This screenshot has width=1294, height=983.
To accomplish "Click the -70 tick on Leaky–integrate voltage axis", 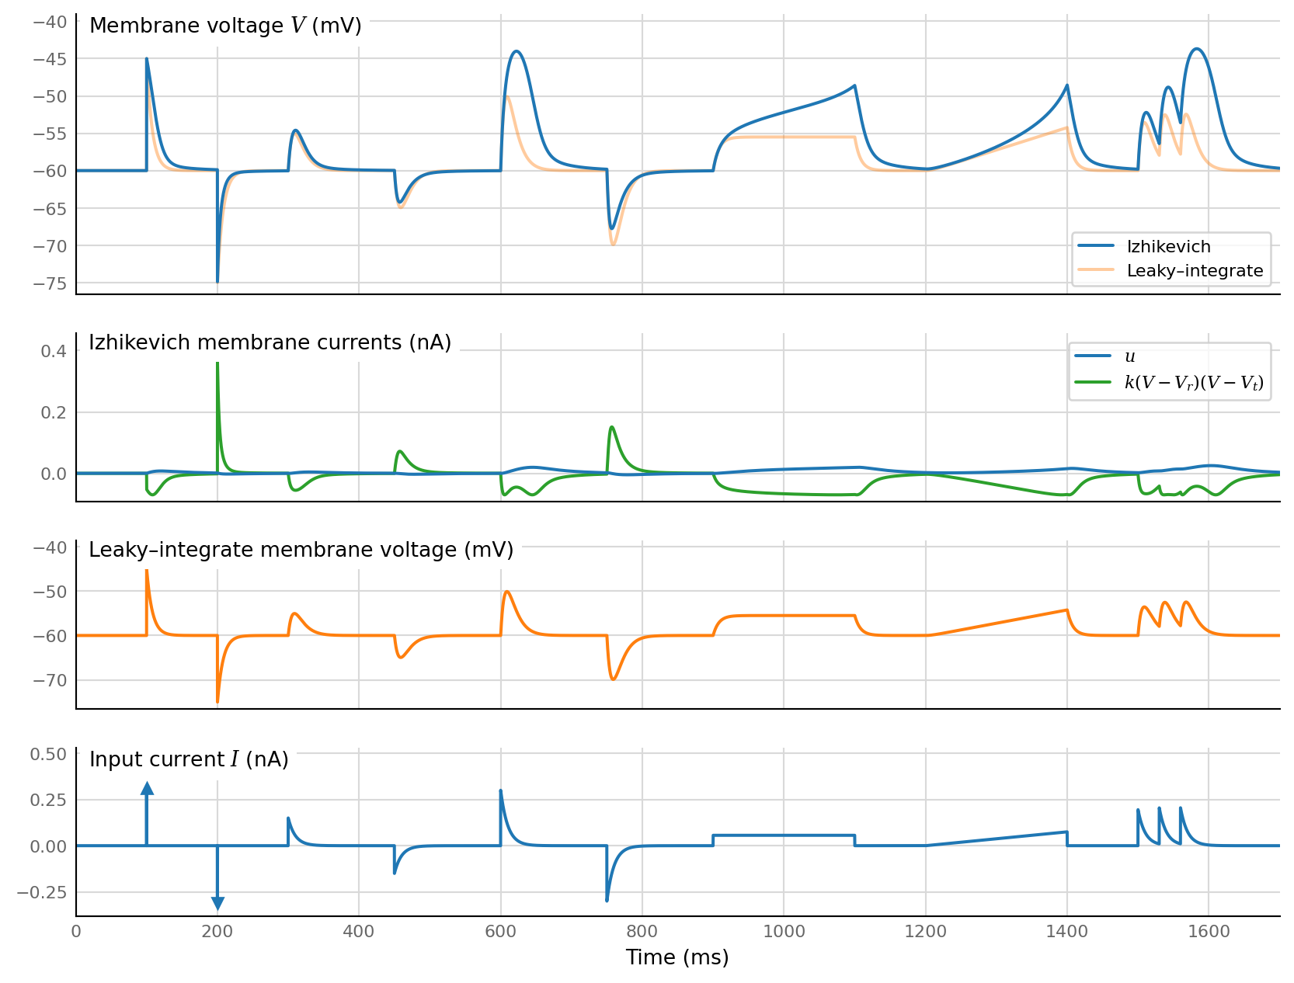I will pyautogui.click(x=49, y=680).
